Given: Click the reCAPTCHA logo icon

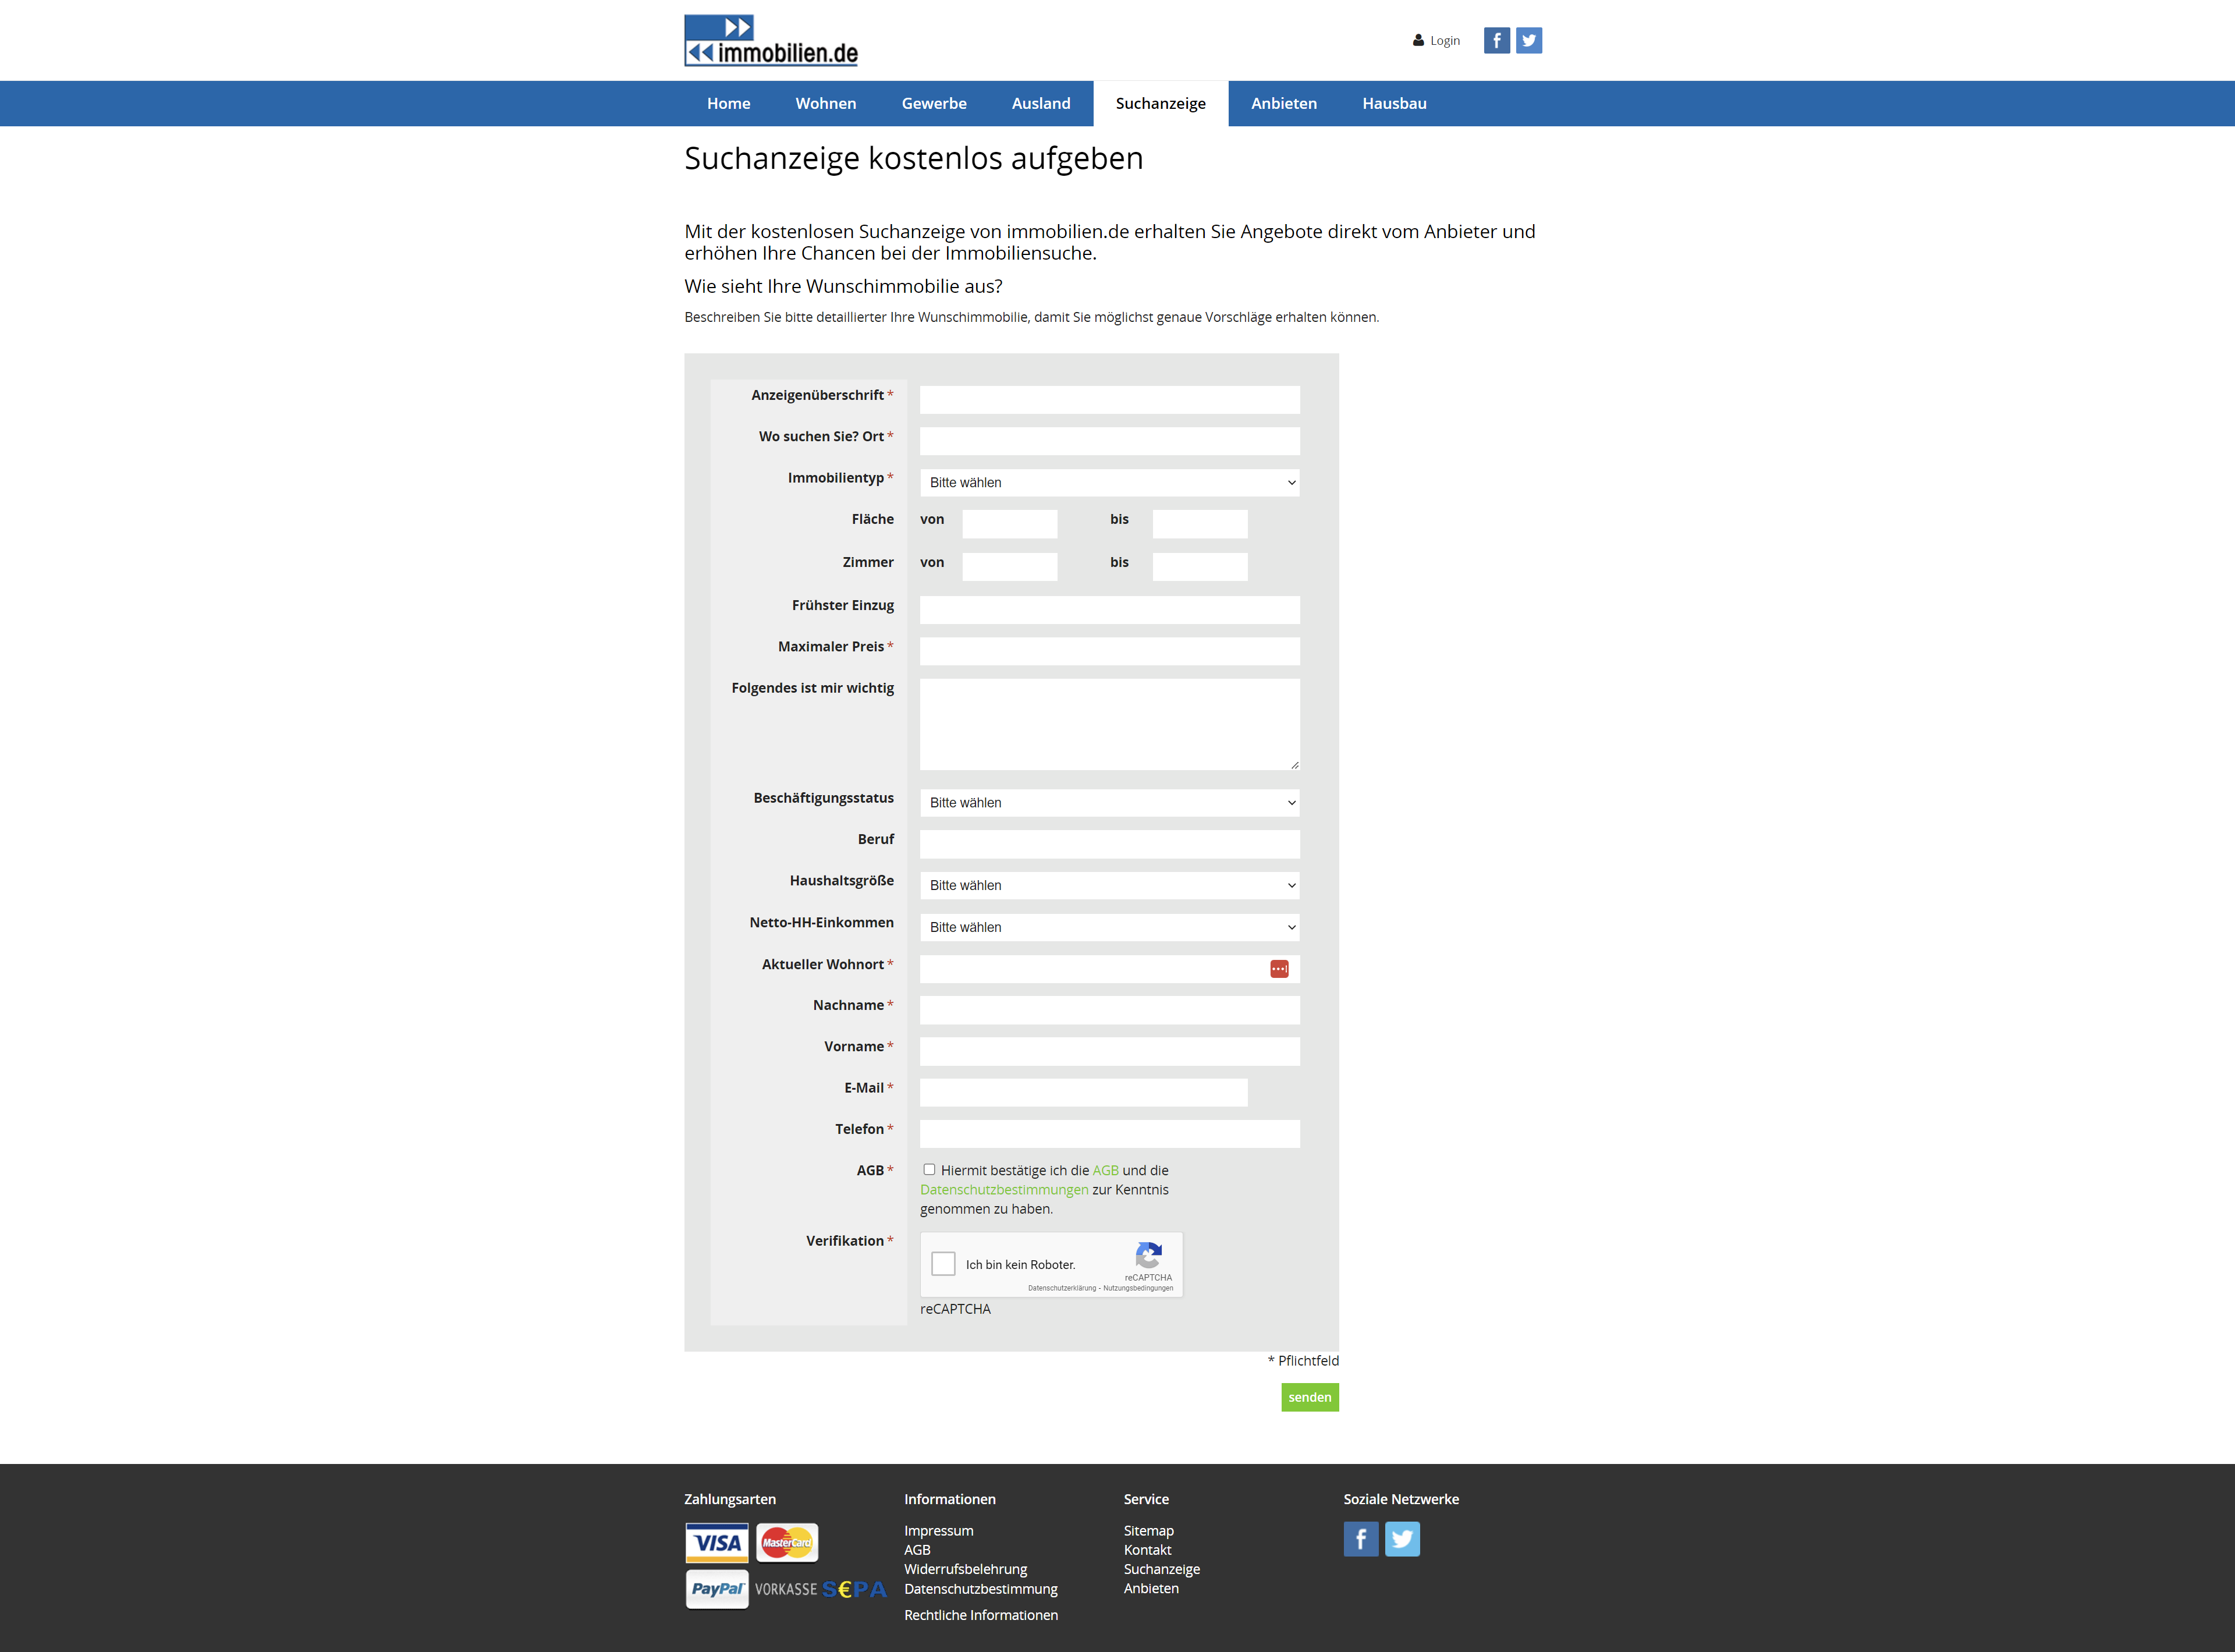Looking at the screenshot, I should [1148, 1255].
